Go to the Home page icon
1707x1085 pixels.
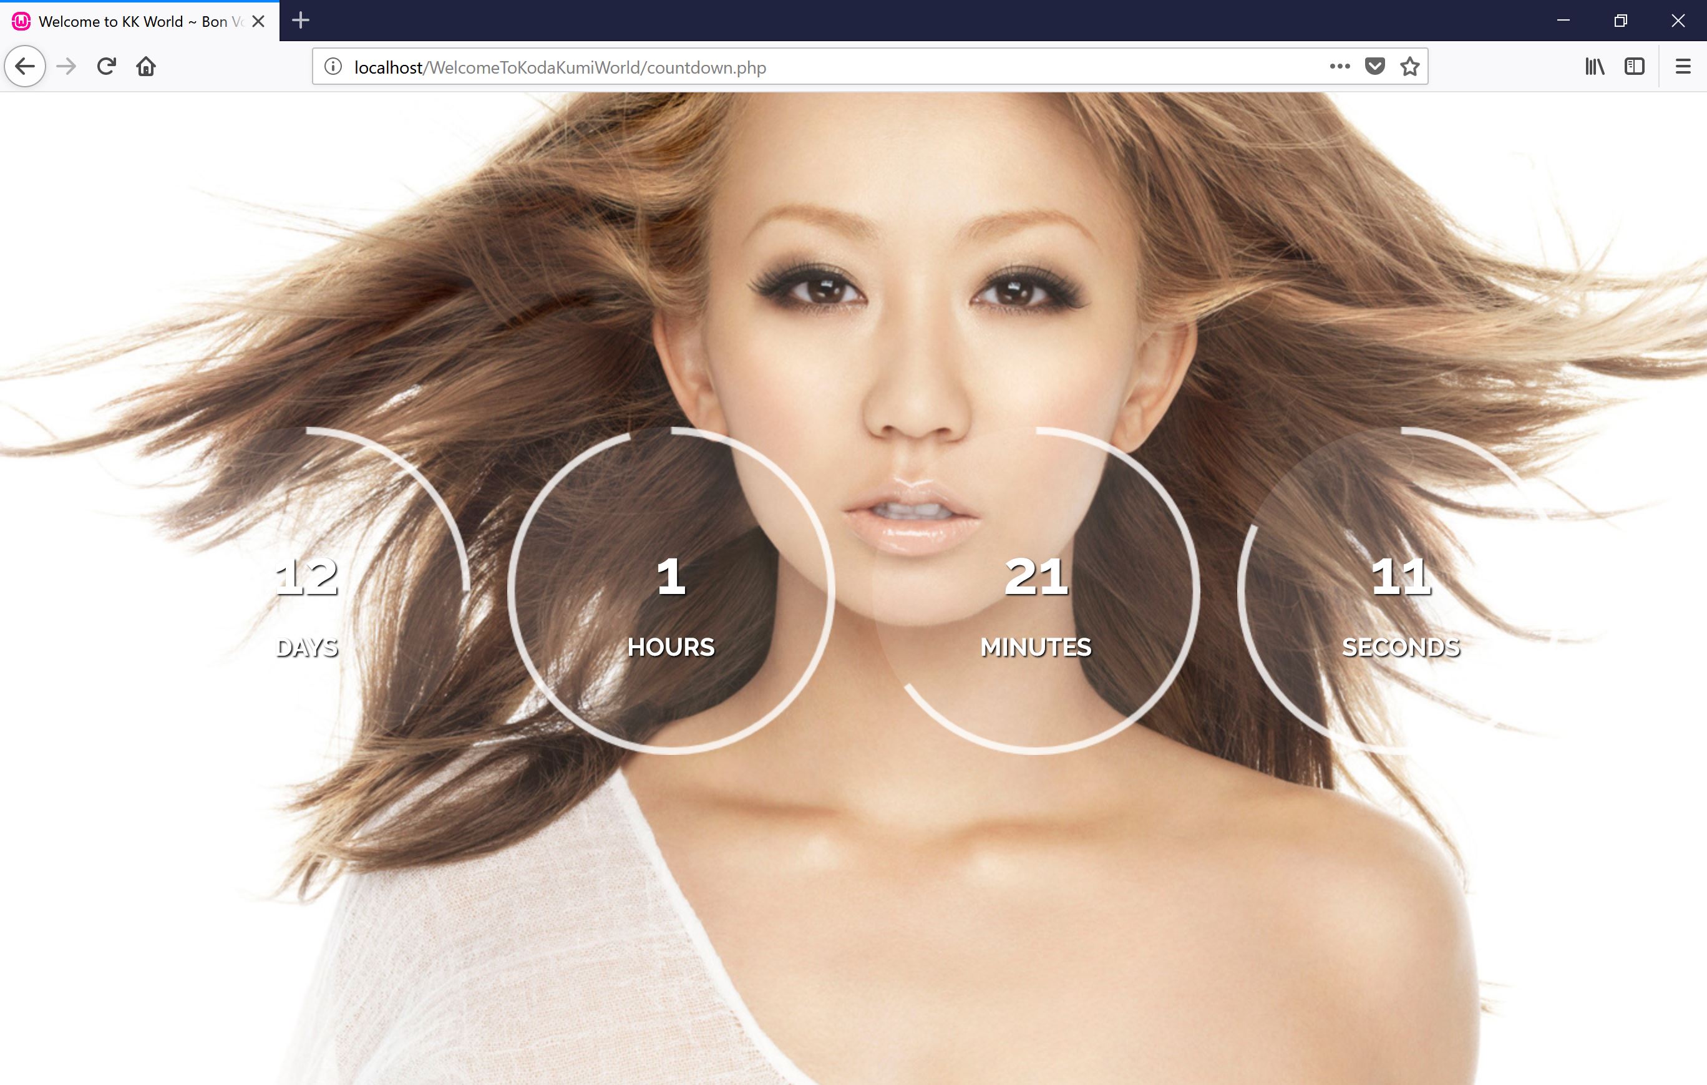(x=146, y=67)
